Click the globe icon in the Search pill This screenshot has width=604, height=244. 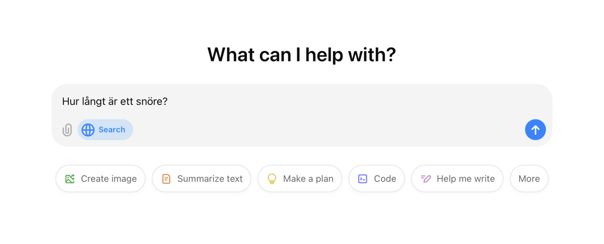pos(88,129)
